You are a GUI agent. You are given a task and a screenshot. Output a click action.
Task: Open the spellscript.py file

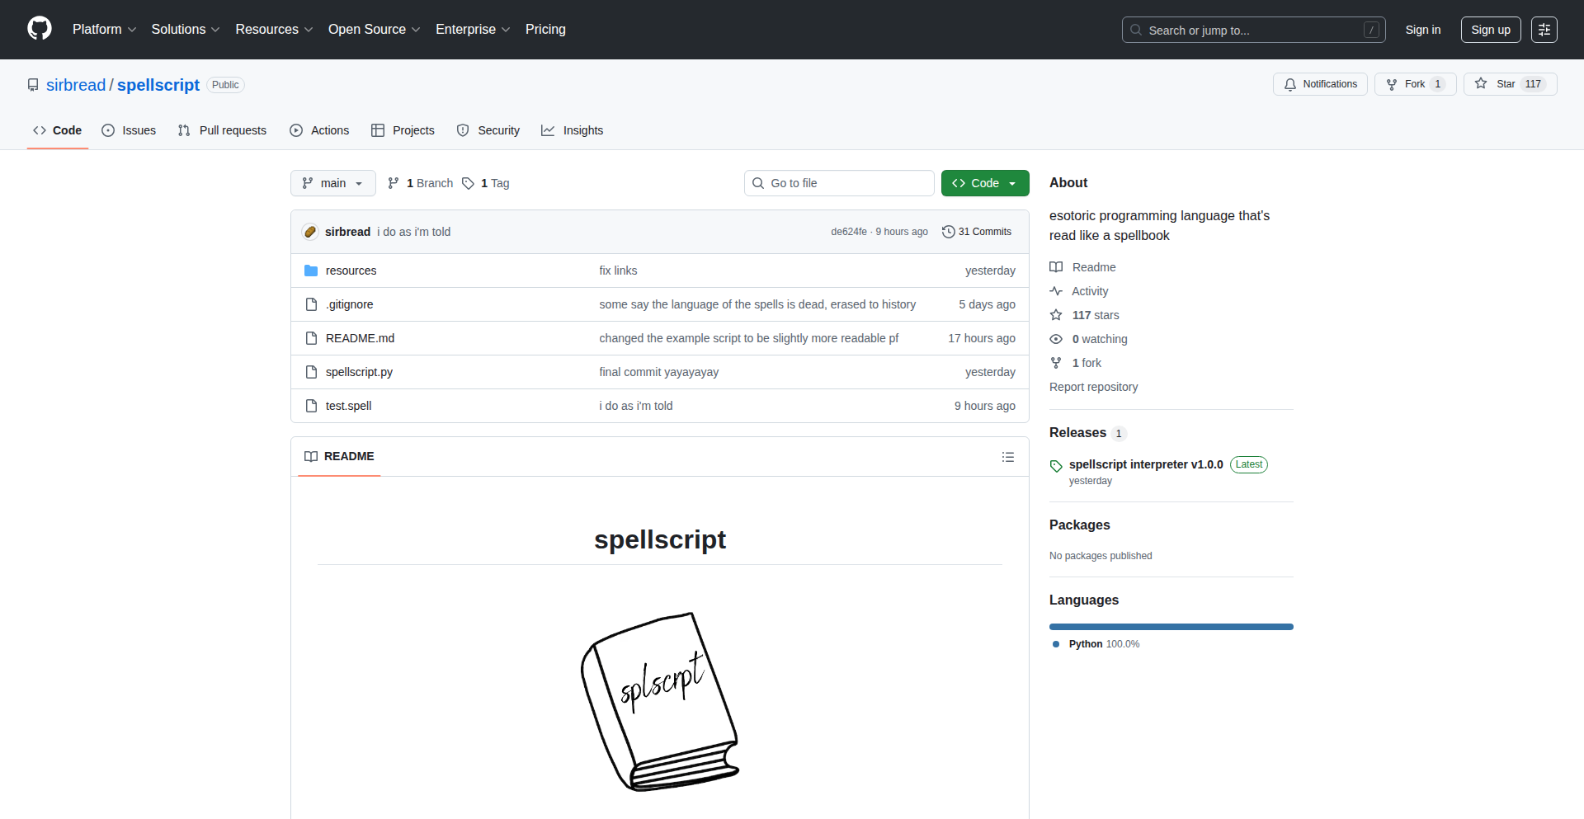pyautogui.click(x=359, y=372)
